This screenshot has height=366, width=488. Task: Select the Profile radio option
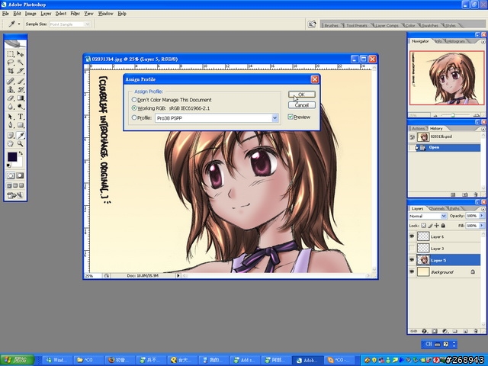coord(134,117)
